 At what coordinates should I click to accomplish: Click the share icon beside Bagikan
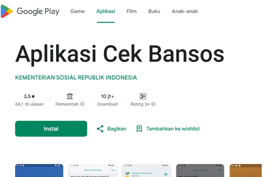100,129
